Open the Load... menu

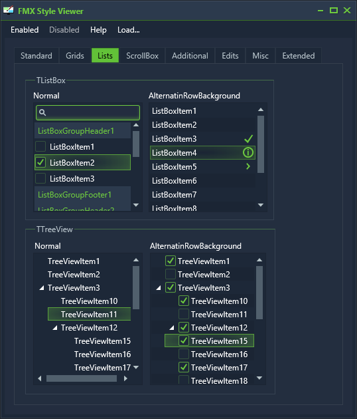coord(129,30)
